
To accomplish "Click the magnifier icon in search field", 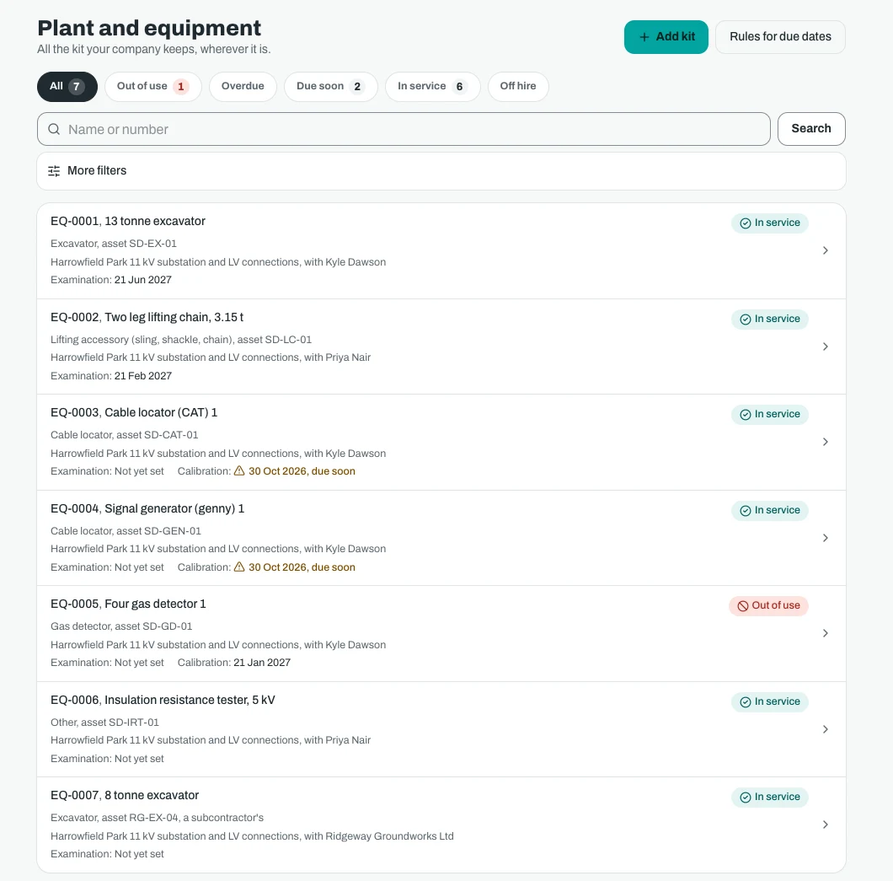I will point(54,129).
